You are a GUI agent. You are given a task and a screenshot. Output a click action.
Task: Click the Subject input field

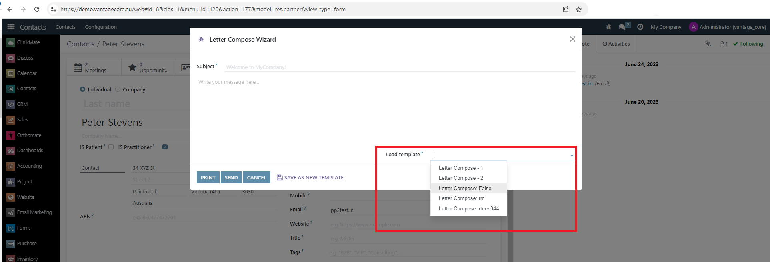click(x=400, y=67)
